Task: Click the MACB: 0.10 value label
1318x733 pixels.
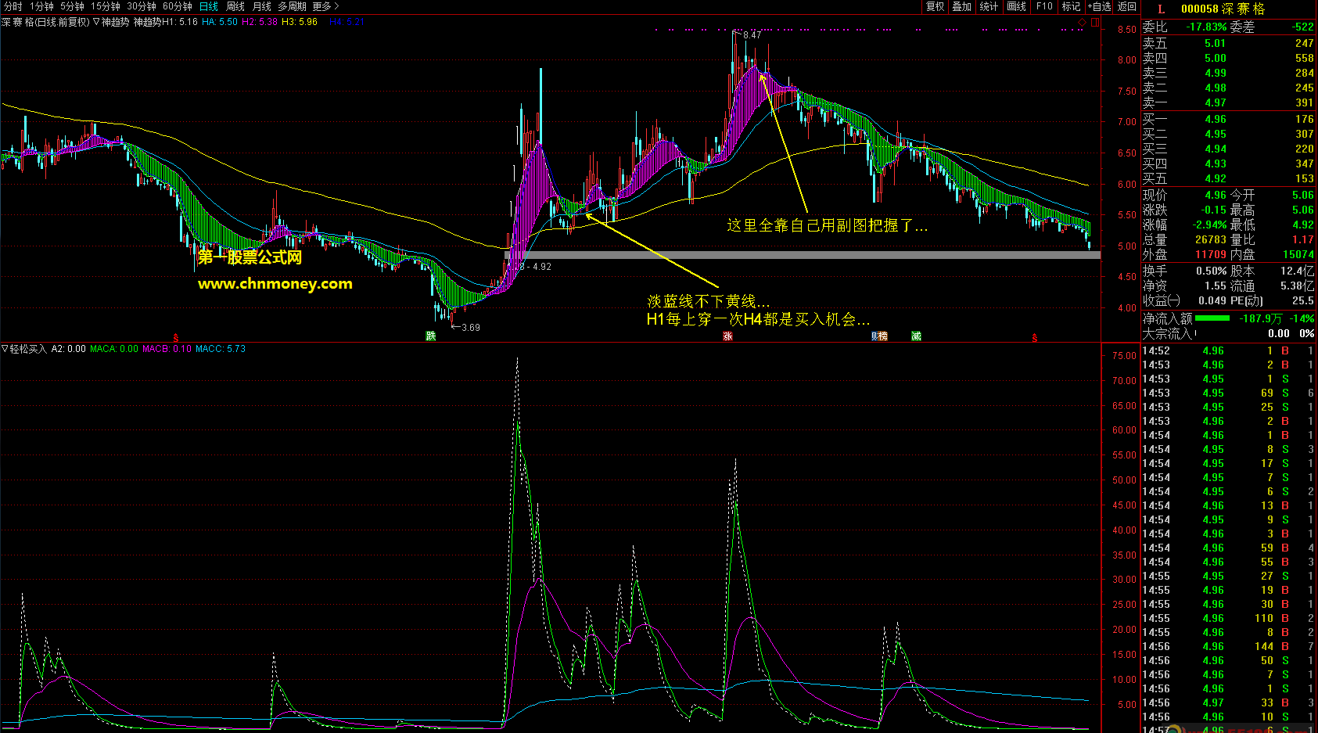Action: coord(167,349)
